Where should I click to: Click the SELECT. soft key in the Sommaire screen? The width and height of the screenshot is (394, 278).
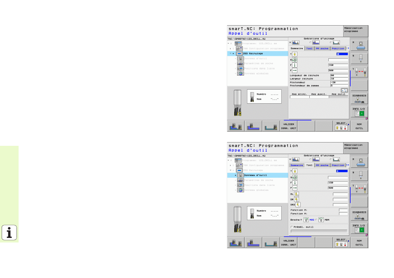tap(341, 126)
